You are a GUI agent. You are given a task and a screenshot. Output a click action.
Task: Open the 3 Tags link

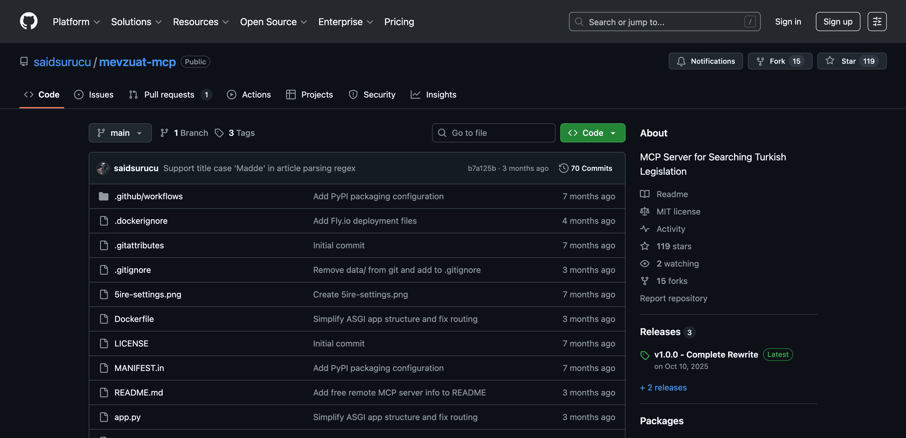coord(235,133)
